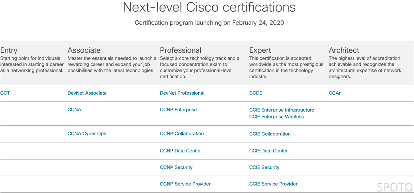Click the CCIE Enterprise Infrastructure link
The image size is (414, 193).
tap(282, 110)
